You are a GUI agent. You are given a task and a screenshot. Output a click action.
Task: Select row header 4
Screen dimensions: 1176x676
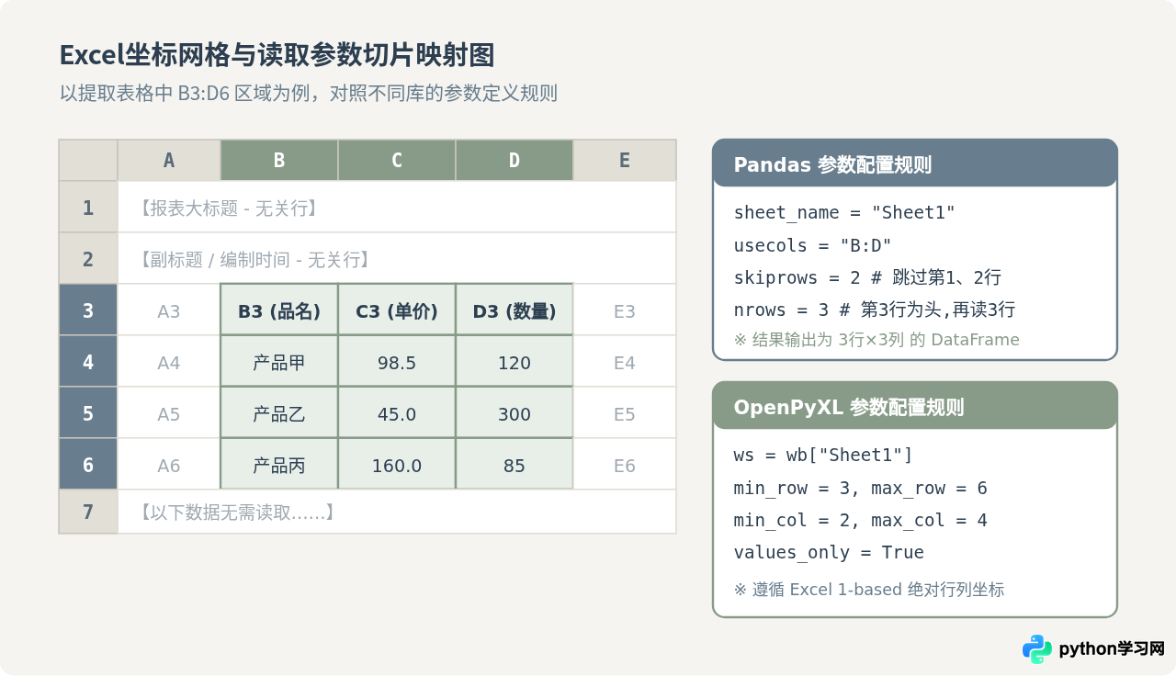click(x=88, y=361)
